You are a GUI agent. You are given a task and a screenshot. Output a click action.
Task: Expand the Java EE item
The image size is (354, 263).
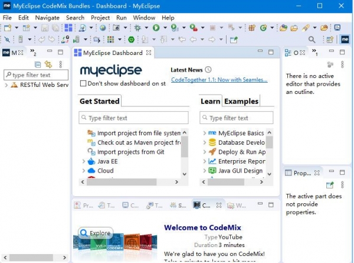pyautogui.click(x=84, y=161)
